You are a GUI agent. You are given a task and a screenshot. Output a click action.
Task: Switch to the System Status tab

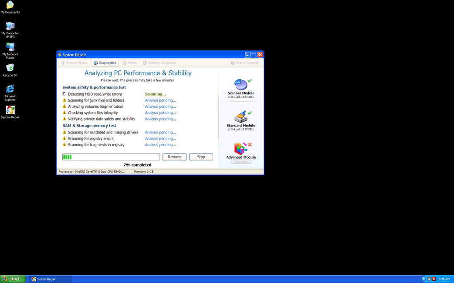point(74,63)
